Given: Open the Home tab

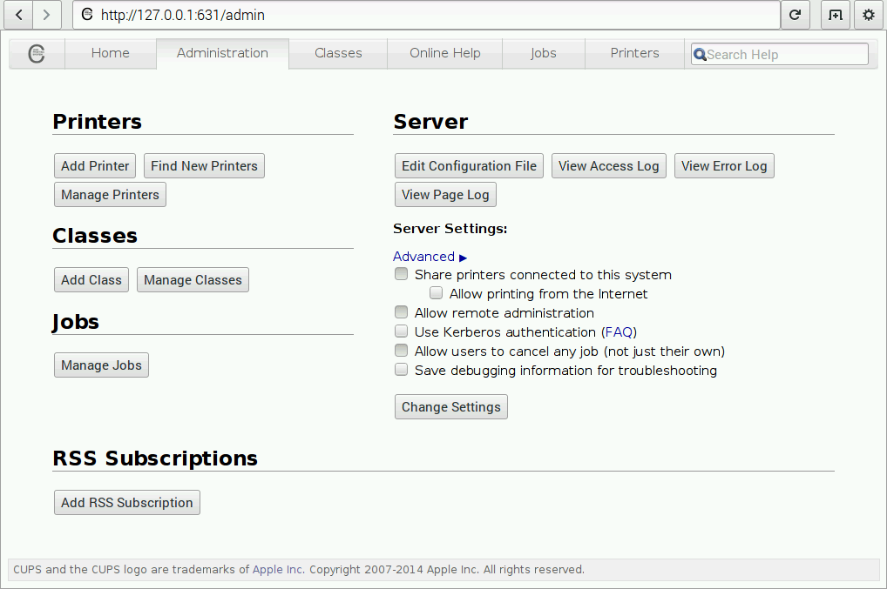Looking at the screenshot, I should [x=111, y=53].
